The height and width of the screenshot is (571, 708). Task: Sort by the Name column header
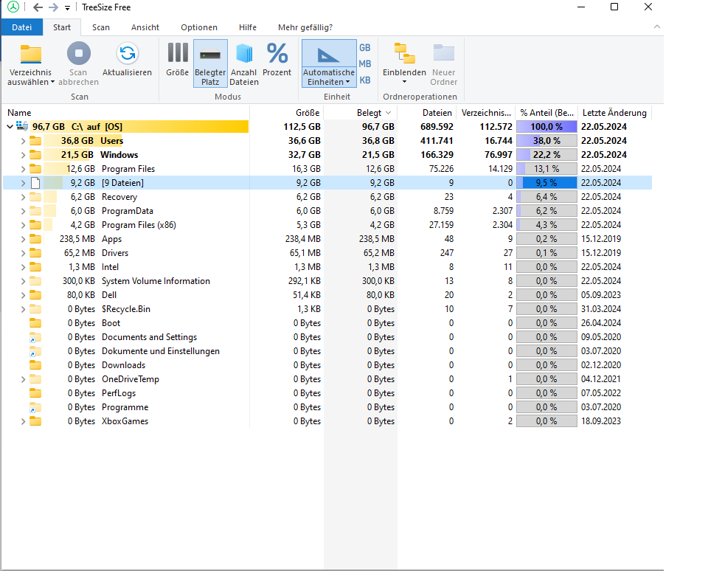pyautogui.click(x=125, y=112)
